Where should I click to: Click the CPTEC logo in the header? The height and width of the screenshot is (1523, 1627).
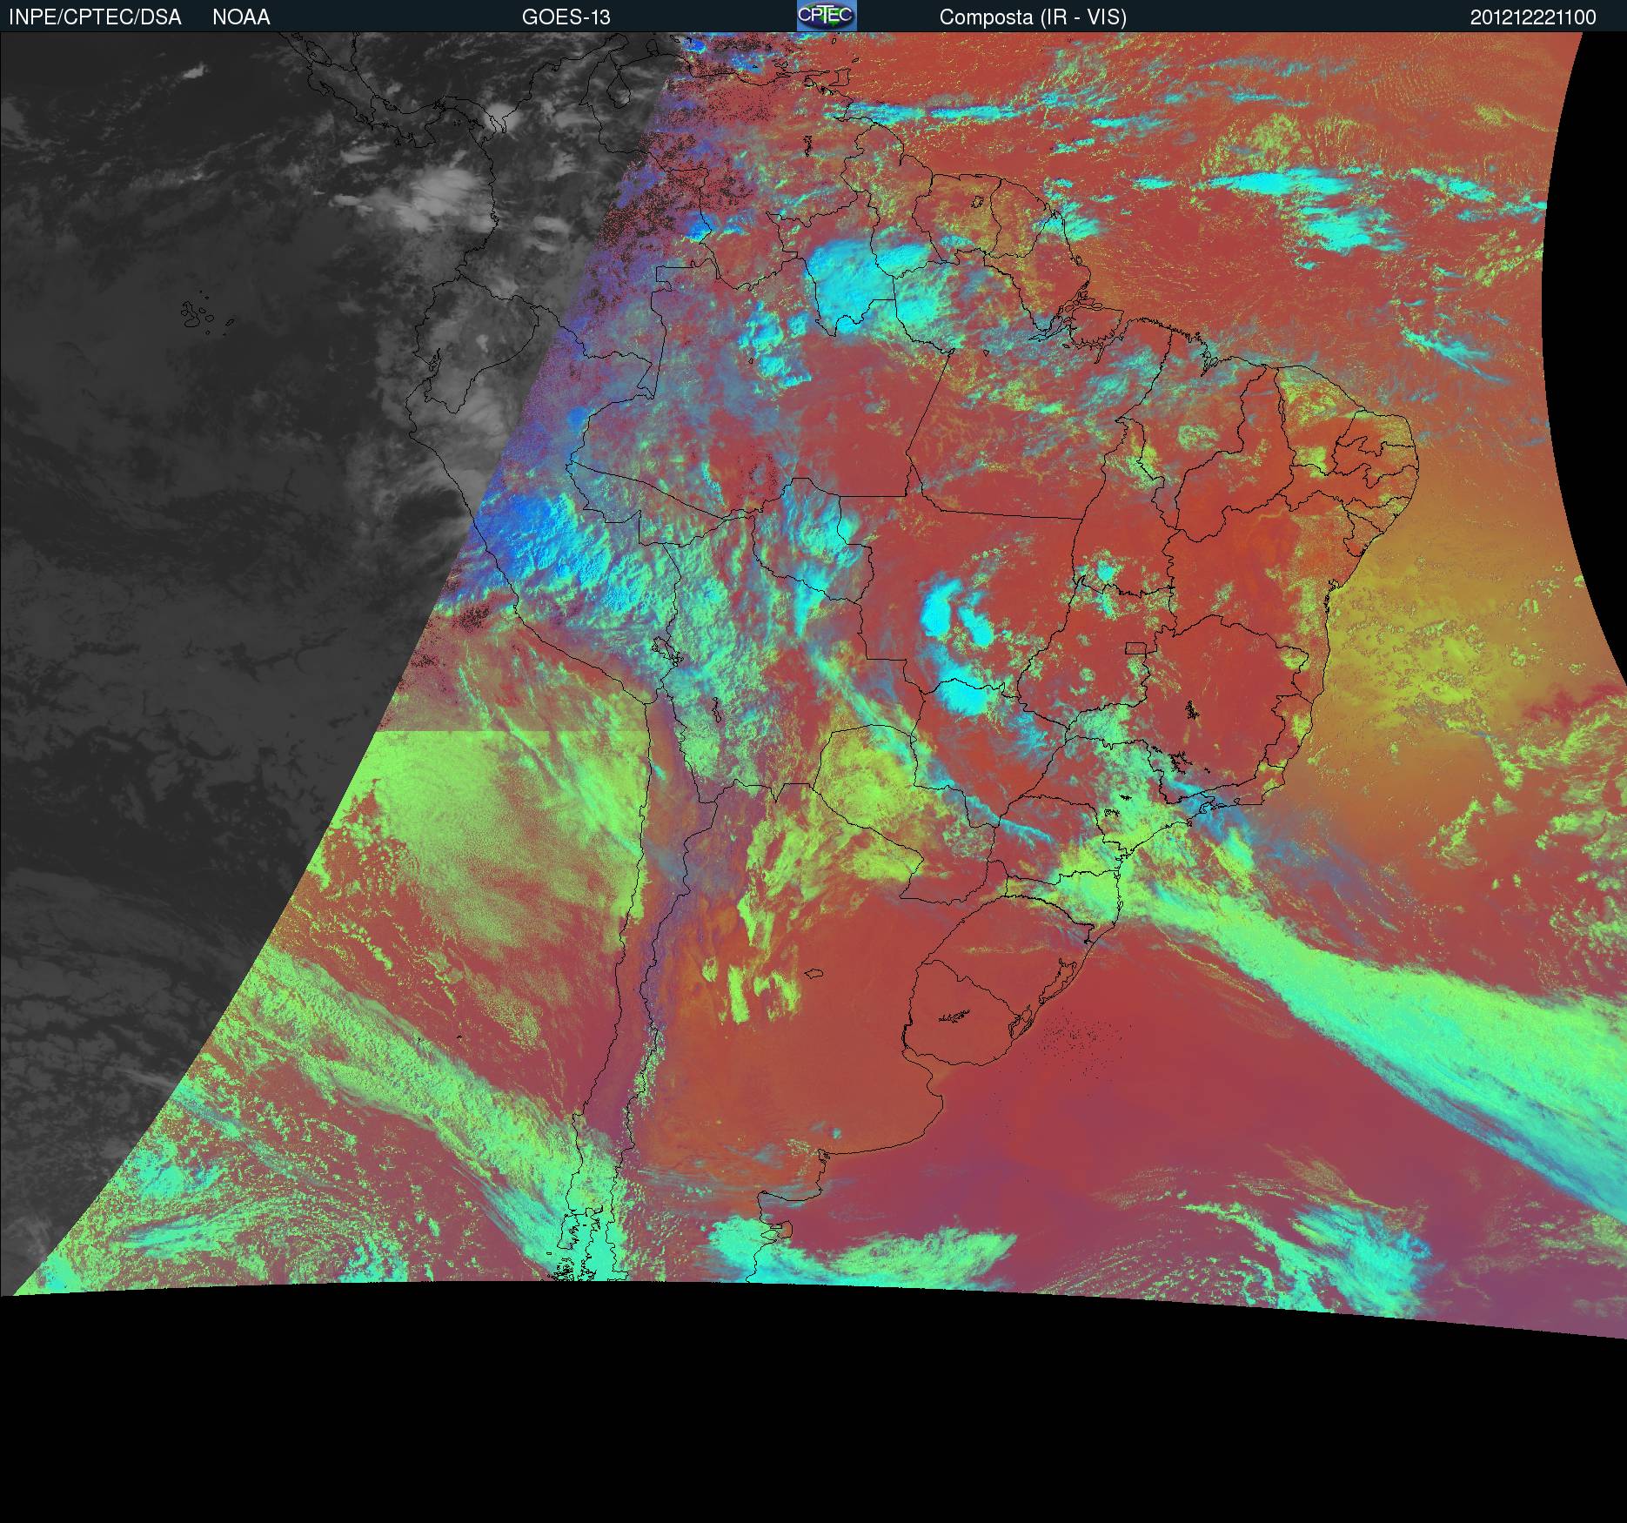pos(827,16)
